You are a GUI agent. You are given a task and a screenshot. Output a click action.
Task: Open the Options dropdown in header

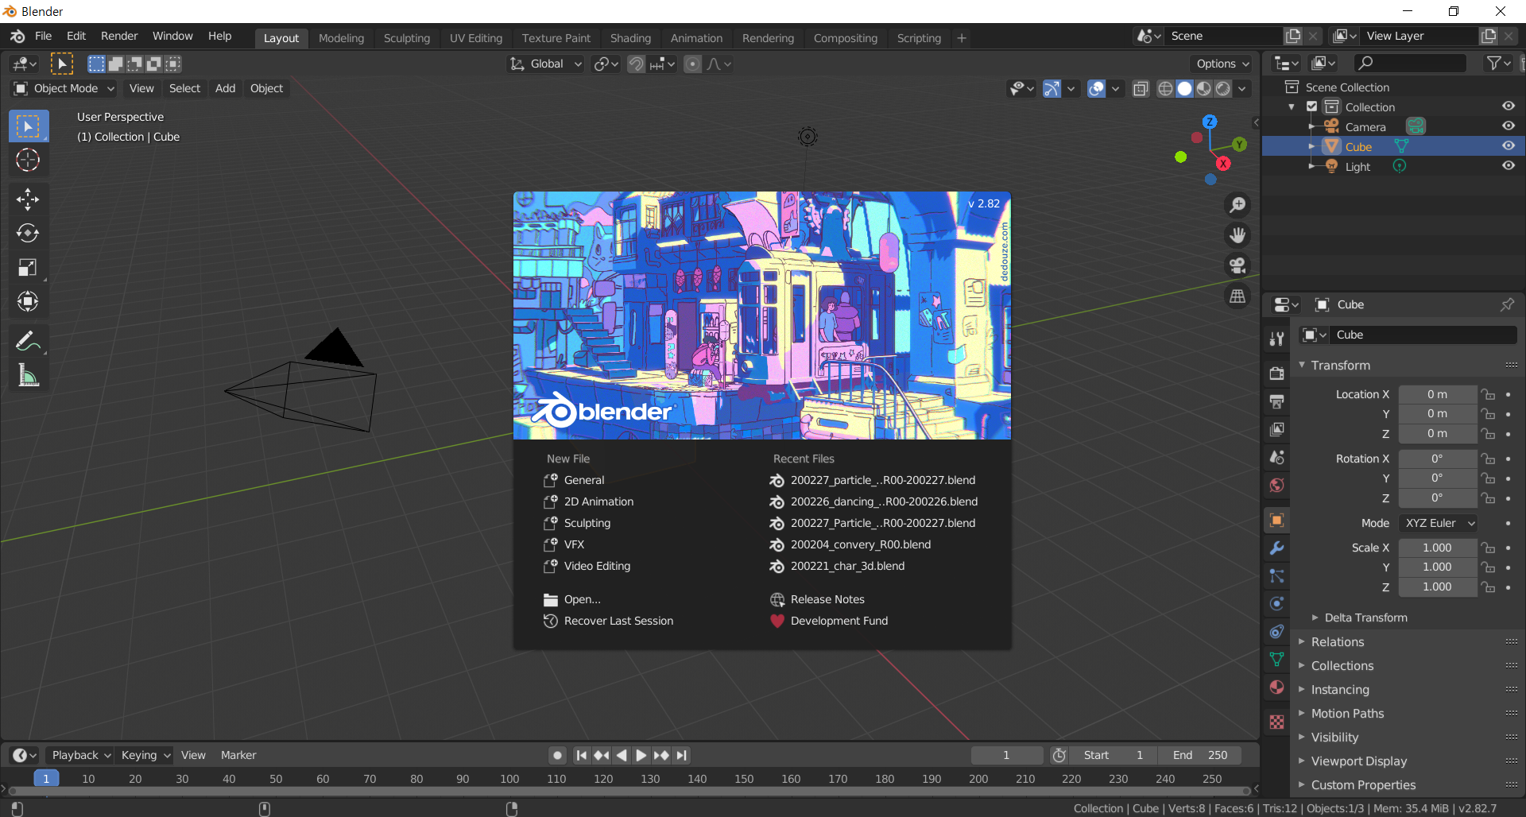point(1222,64)
